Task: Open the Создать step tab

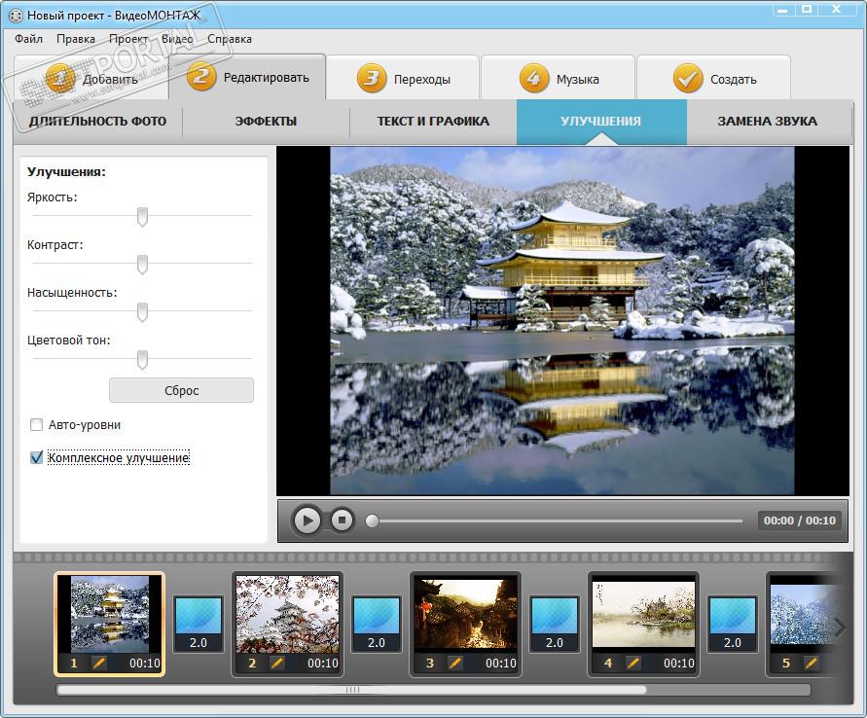Action: (714, 79)
